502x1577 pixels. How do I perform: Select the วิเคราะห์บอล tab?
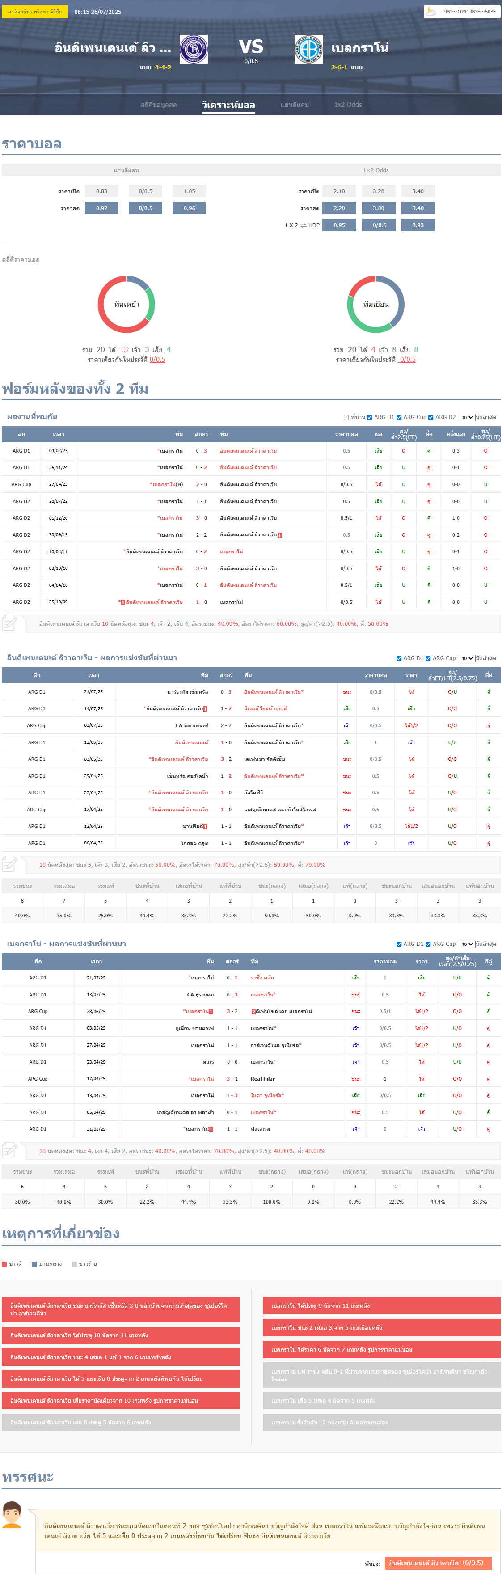pyautogui.click(x=228, y=105)
